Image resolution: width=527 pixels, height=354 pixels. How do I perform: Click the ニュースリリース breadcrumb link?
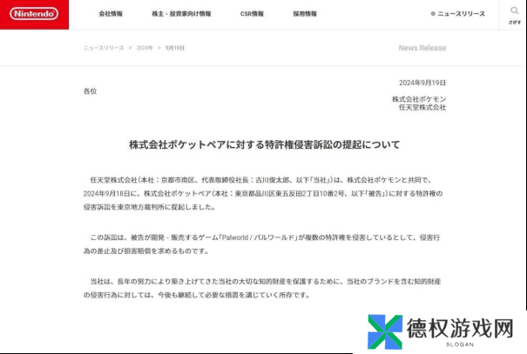tap(104, 48)
